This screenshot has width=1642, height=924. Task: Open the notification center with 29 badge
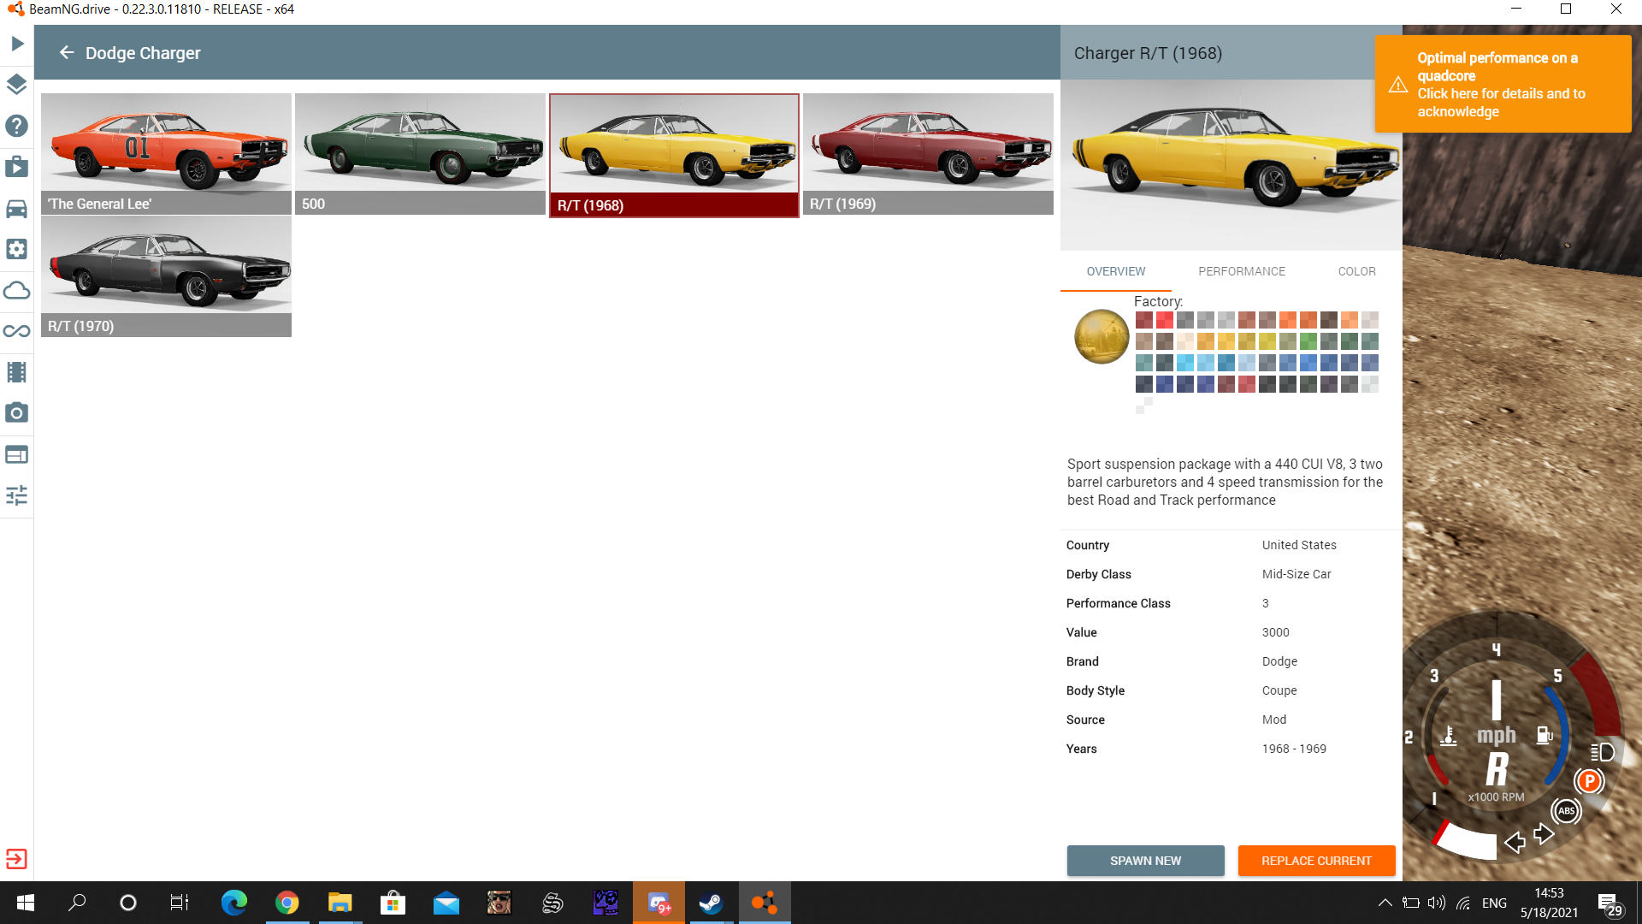tap(1610, 903)
